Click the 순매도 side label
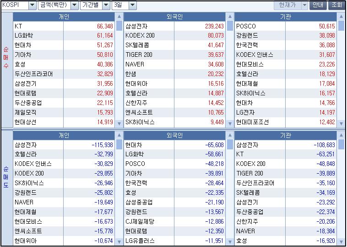Viewport: 347px width, 247px height. 6,177
